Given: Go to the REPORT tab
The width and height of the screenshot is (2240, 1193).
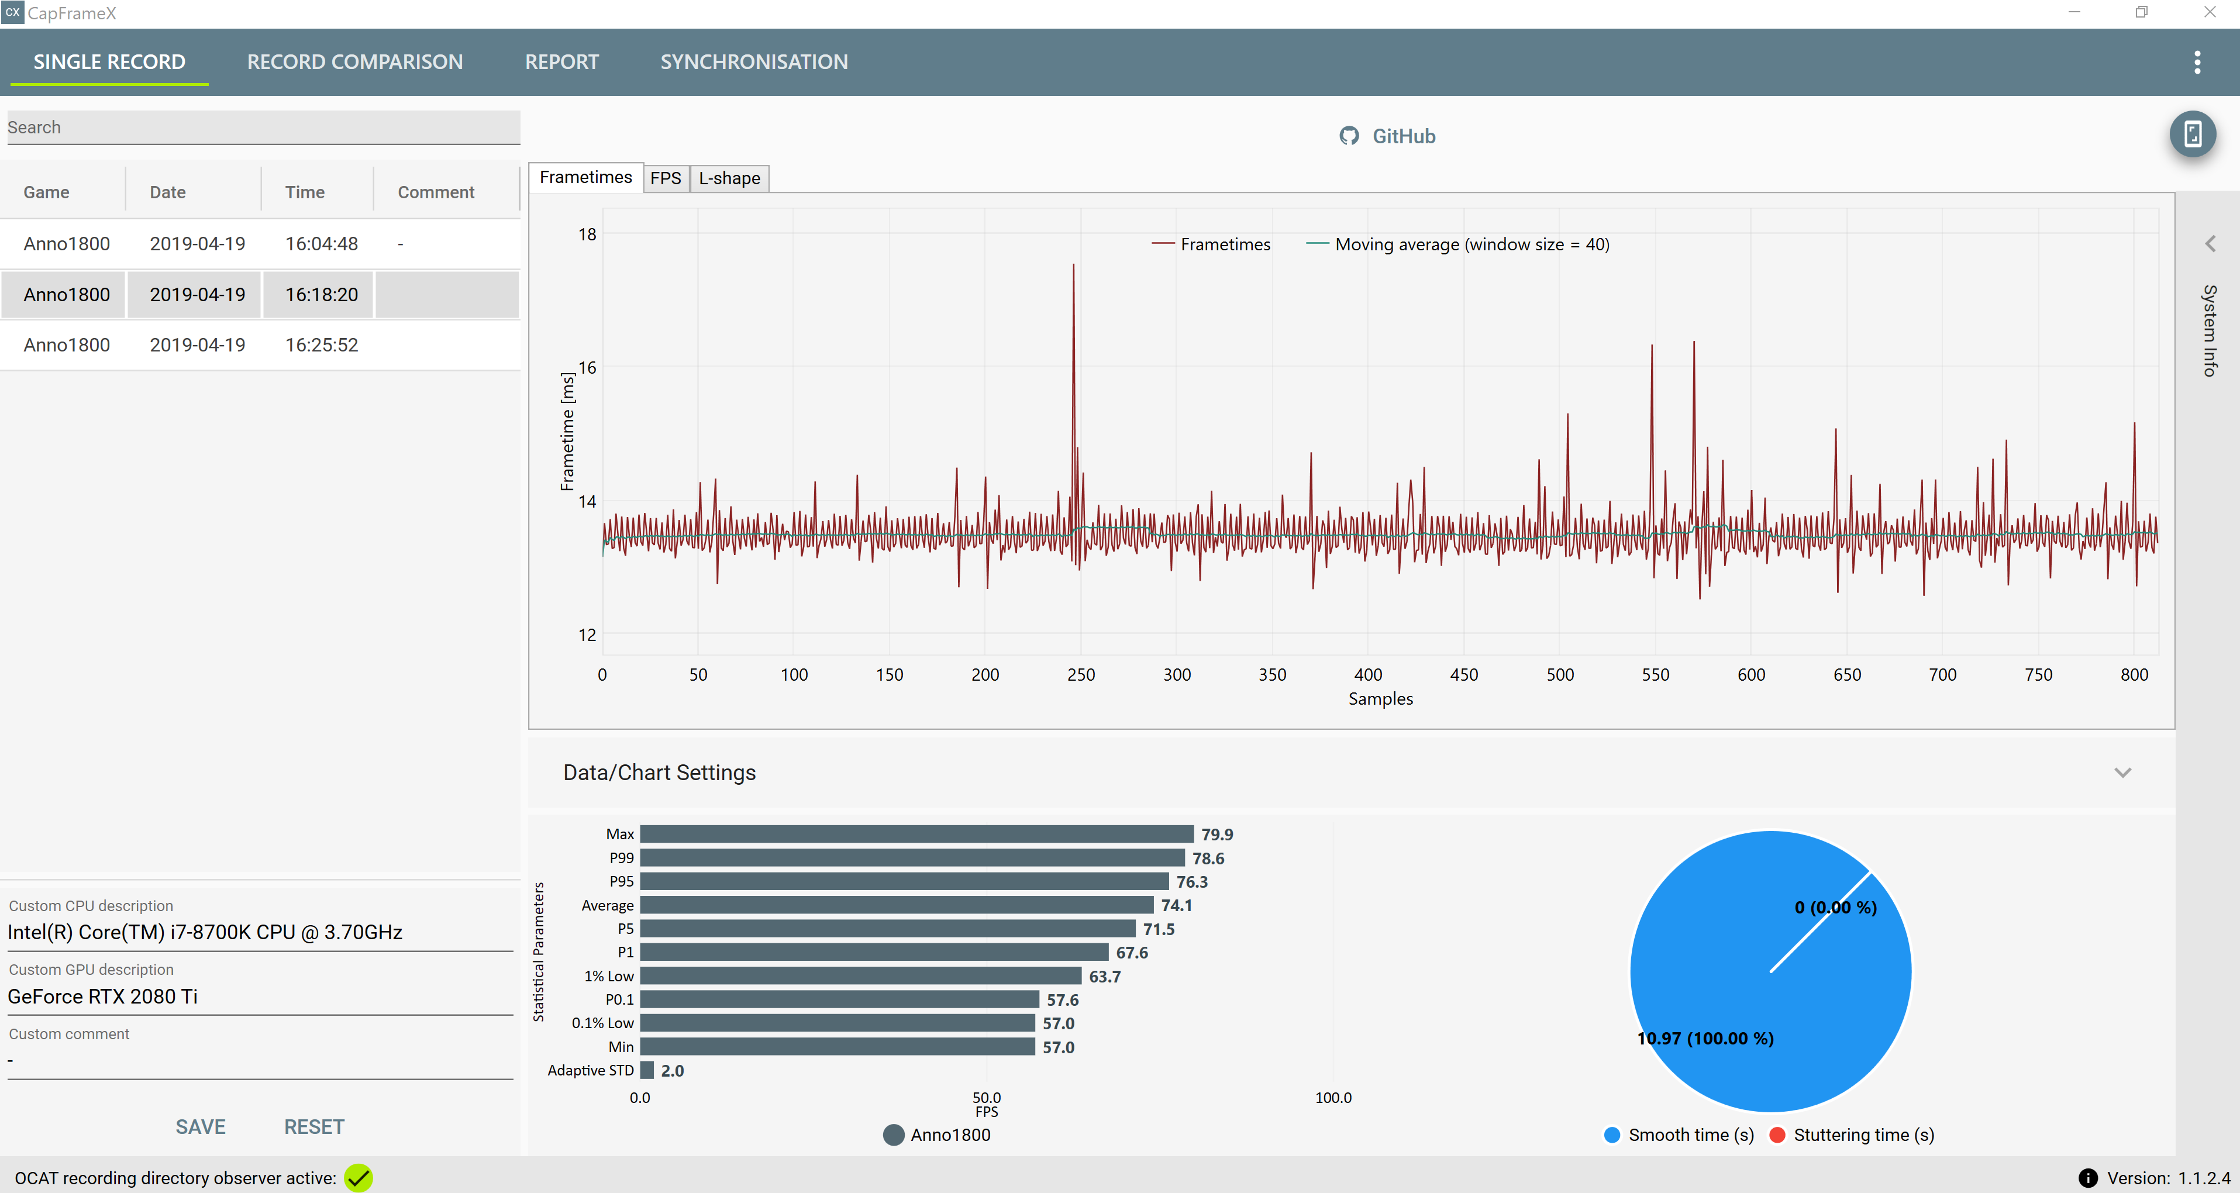Looking at the screenshot, I should tap(561, 62).
